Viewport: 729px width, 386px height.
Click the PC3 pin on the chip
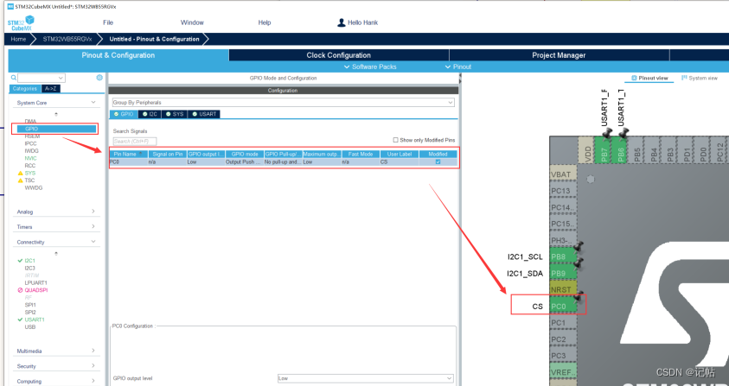click(x=563, y=356)
